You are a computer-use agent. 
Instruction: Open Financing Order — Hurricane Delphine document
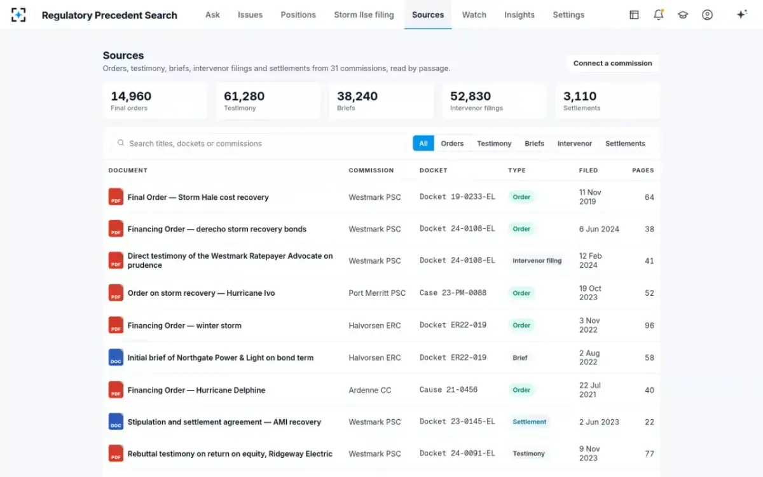tap(196, 390)
